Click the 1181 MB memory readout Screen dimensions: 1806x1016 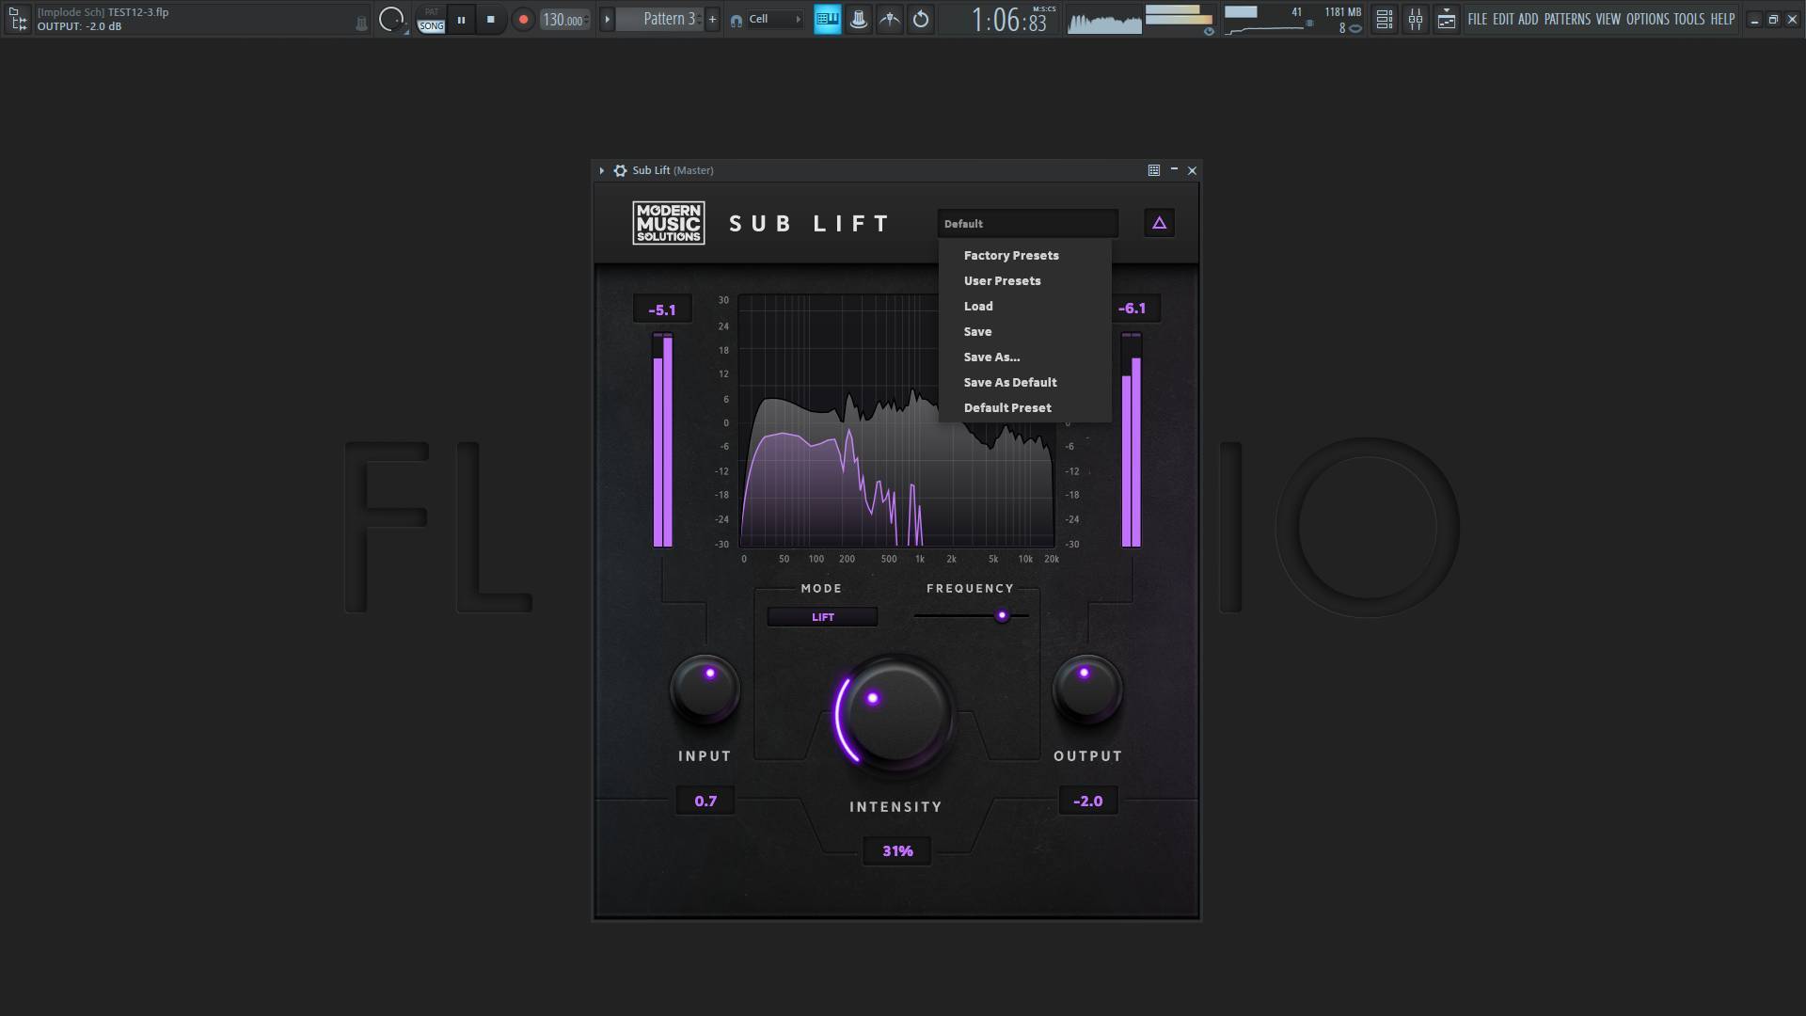(1342, 12)
